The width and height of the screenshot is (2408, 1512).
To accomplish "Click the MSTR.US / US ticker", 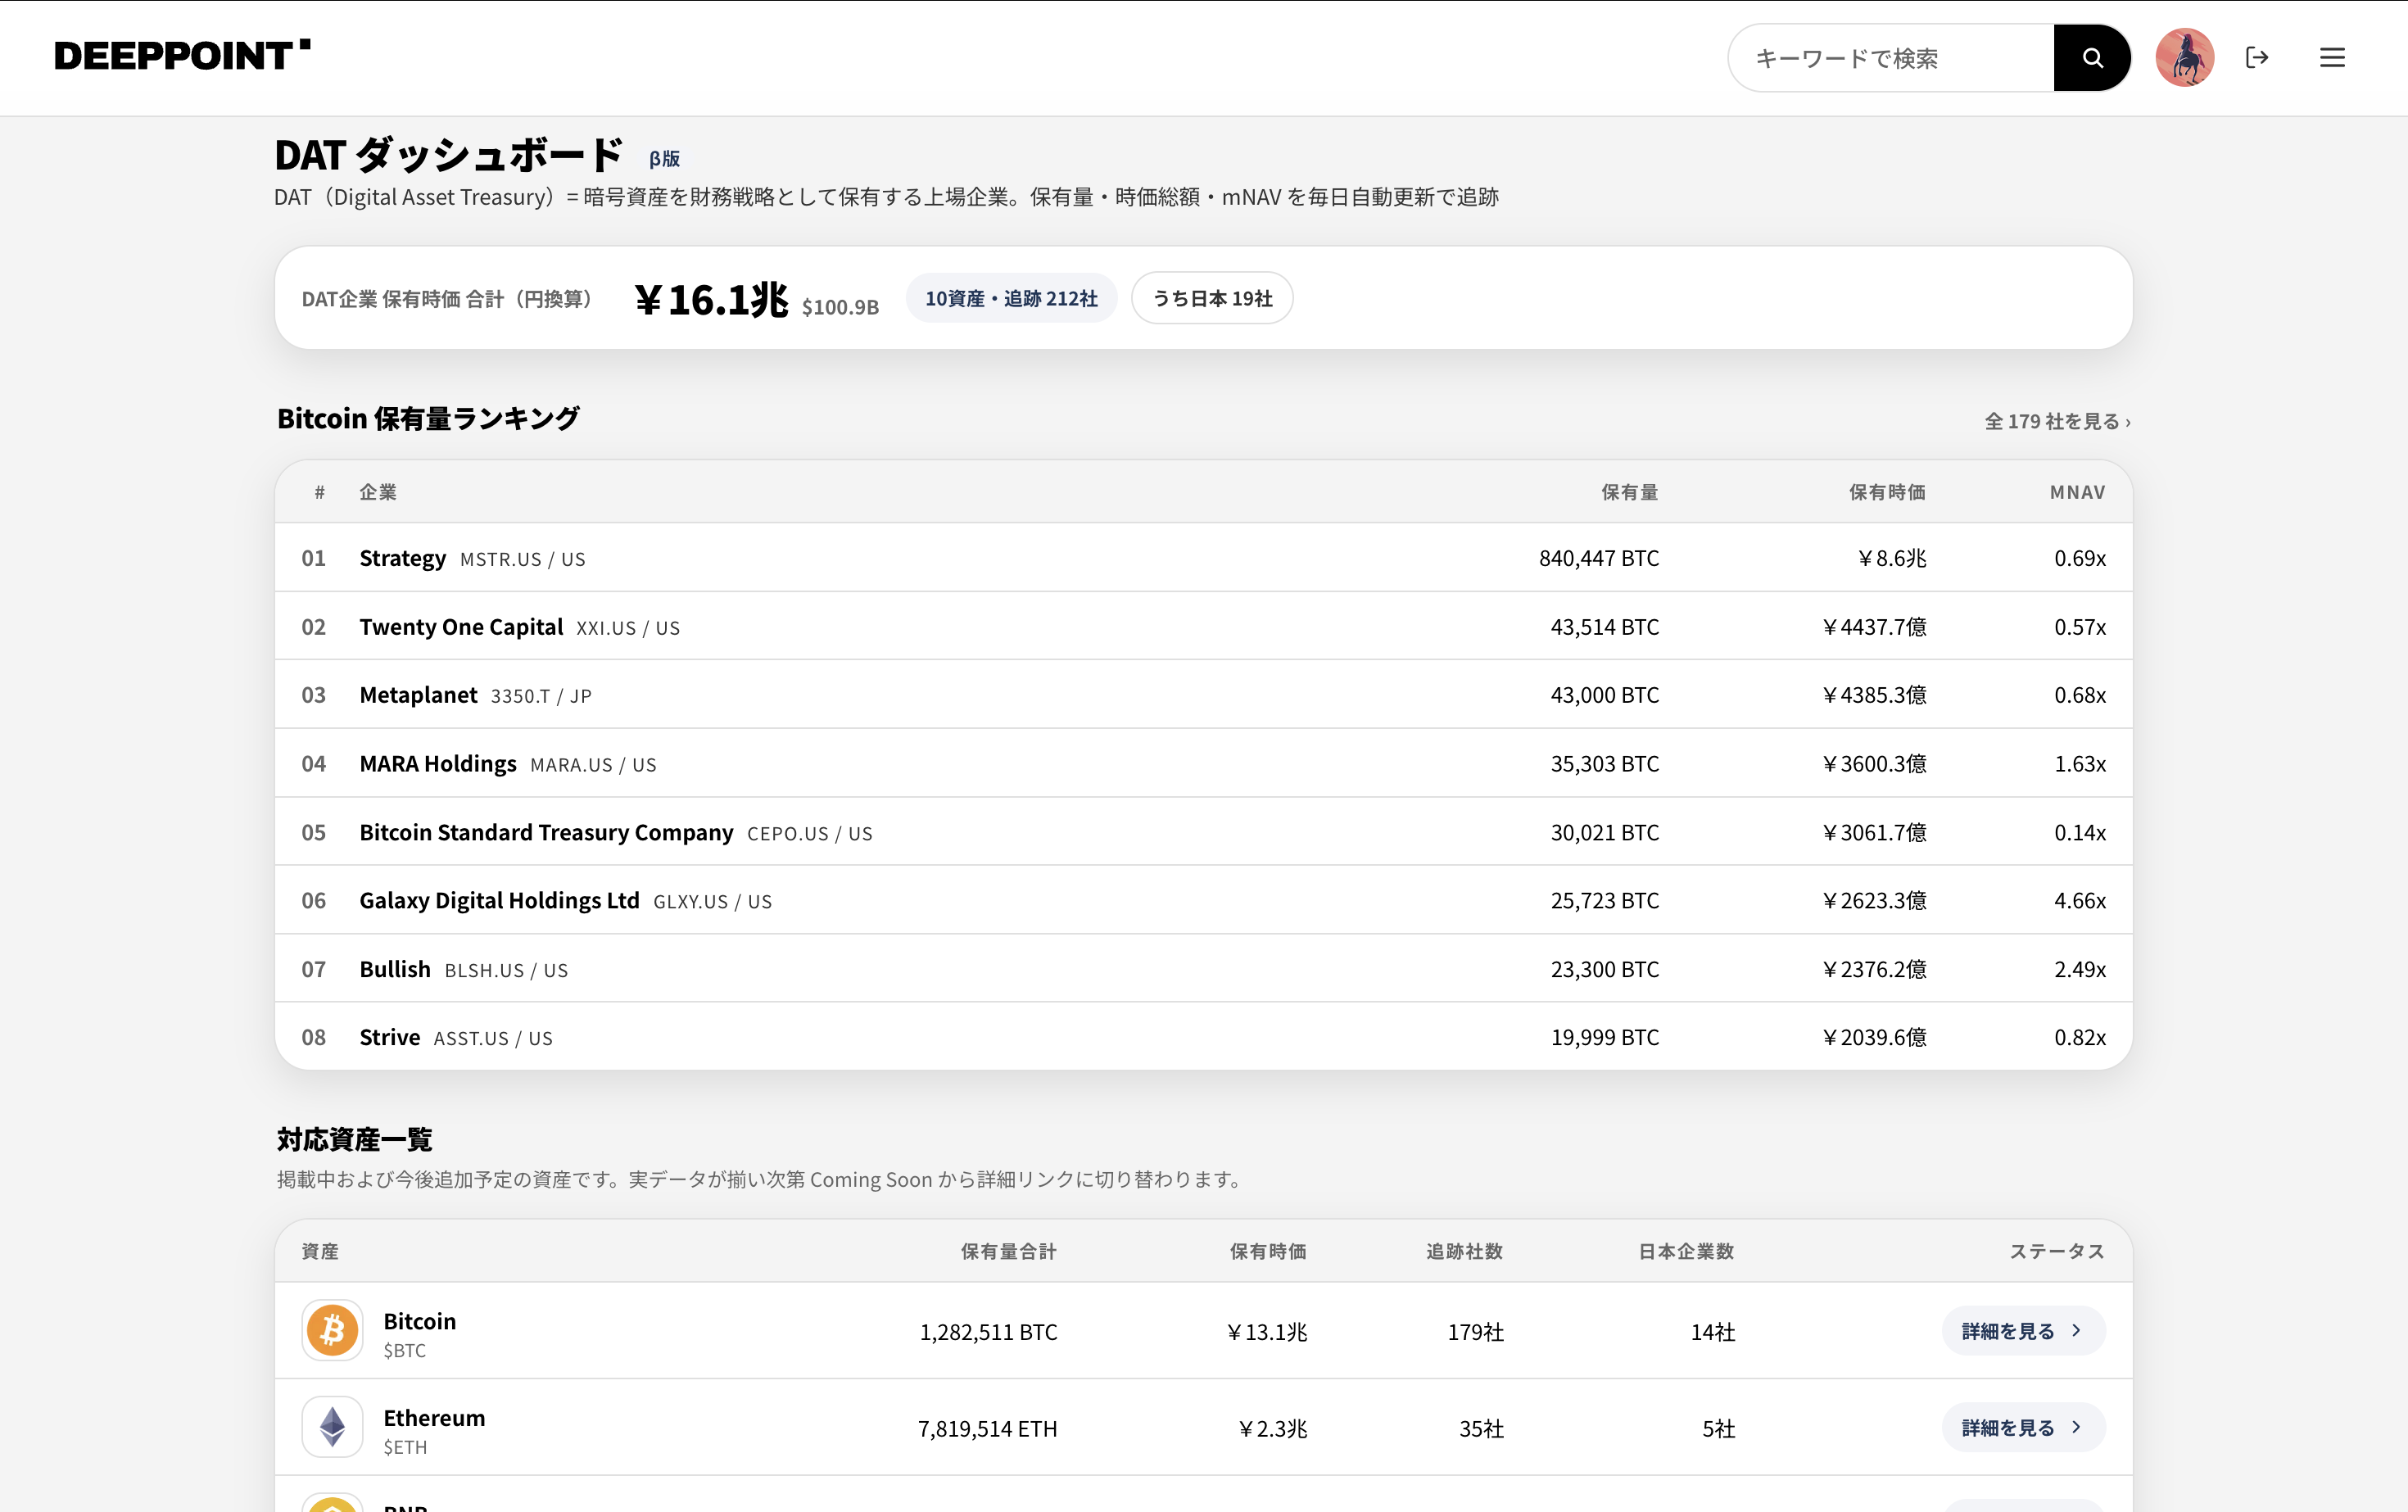I will tap(523, 559).
